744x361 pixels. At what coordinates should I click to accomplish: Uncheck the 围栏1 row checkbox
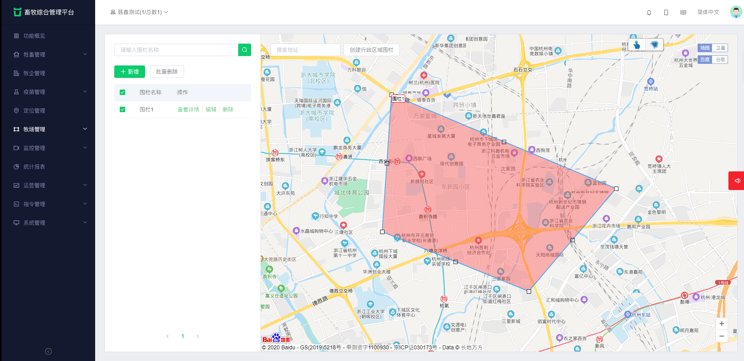(x=122, y=109)
